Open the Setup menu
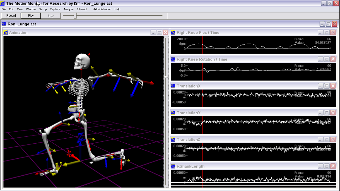 click(x=43, y=9)
